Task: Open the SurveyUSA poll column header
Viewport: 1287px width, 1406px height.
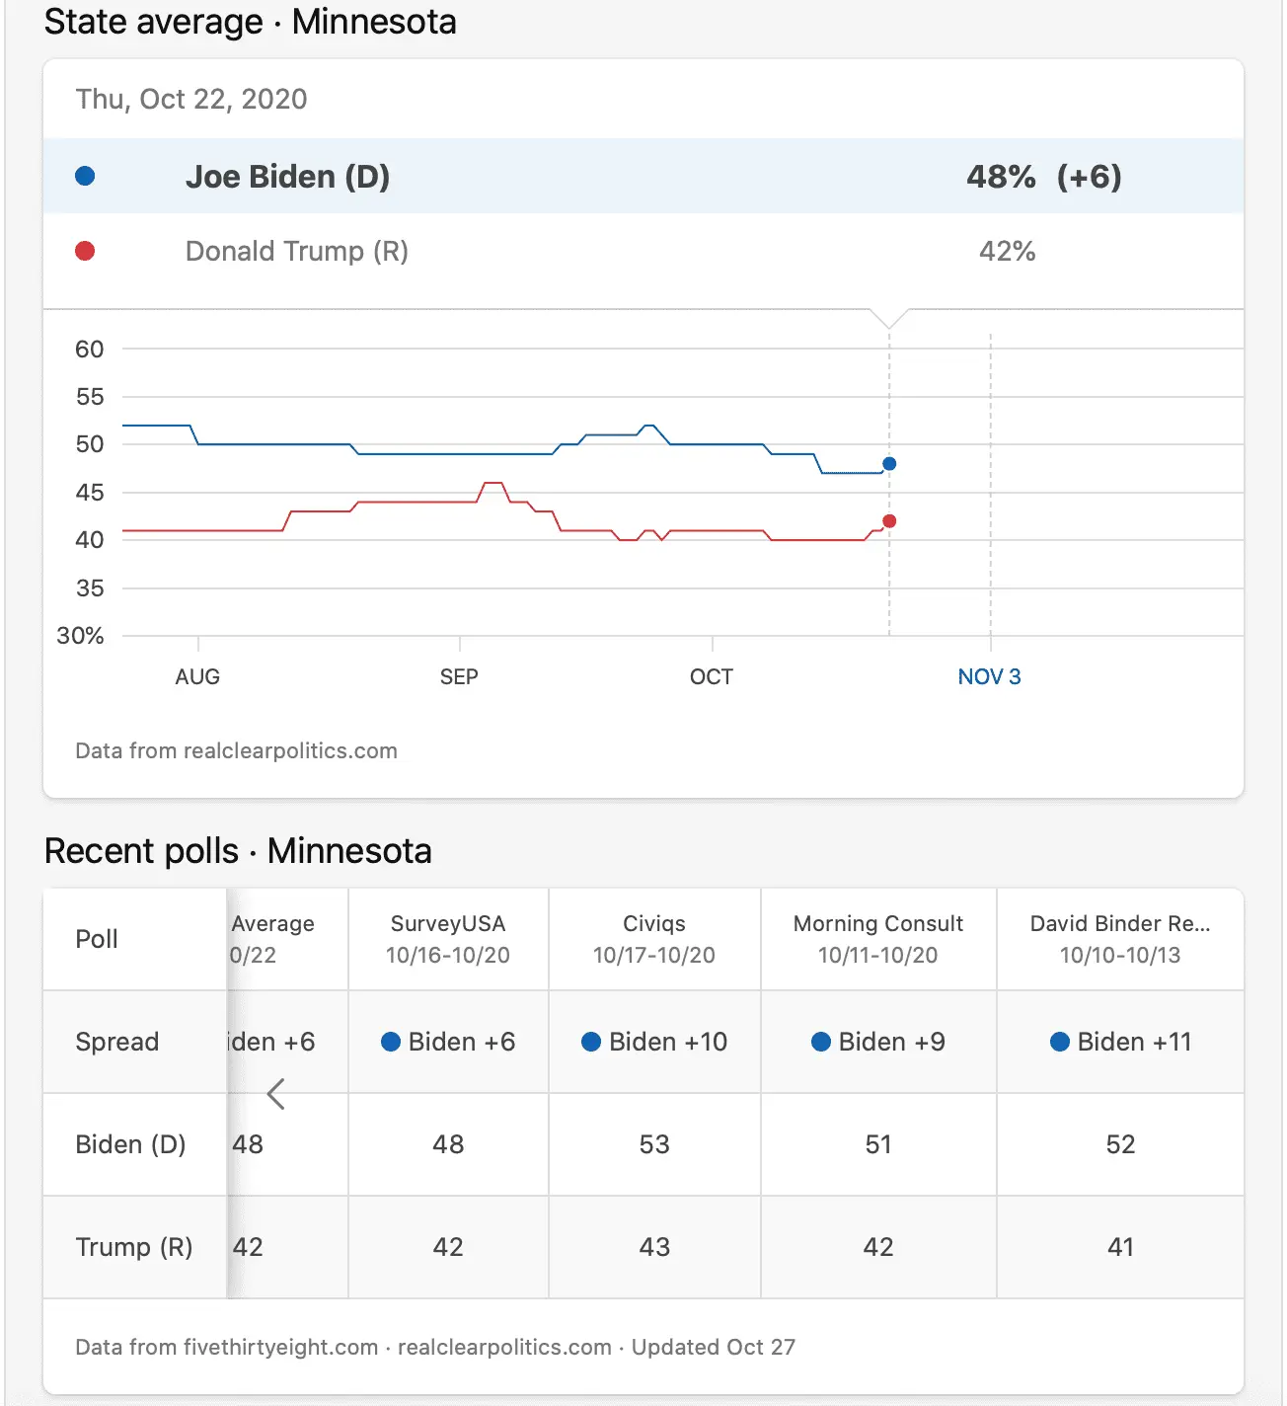Action: (x=448, y=939)
